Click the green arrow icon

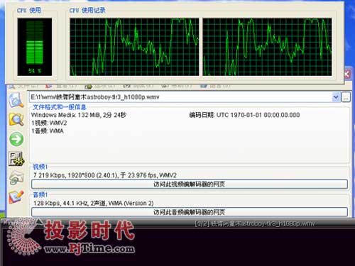(x=16, y=139)
